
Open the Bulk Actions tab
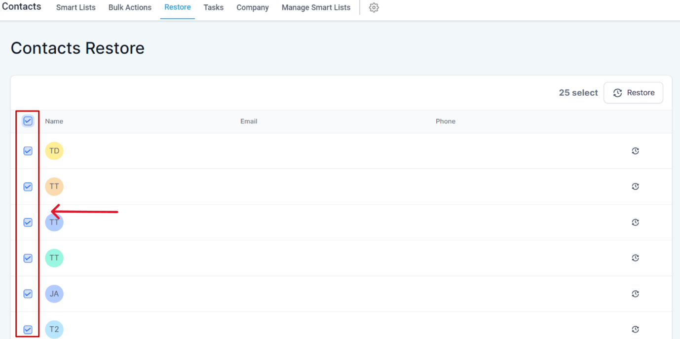(x=130, y=7)
